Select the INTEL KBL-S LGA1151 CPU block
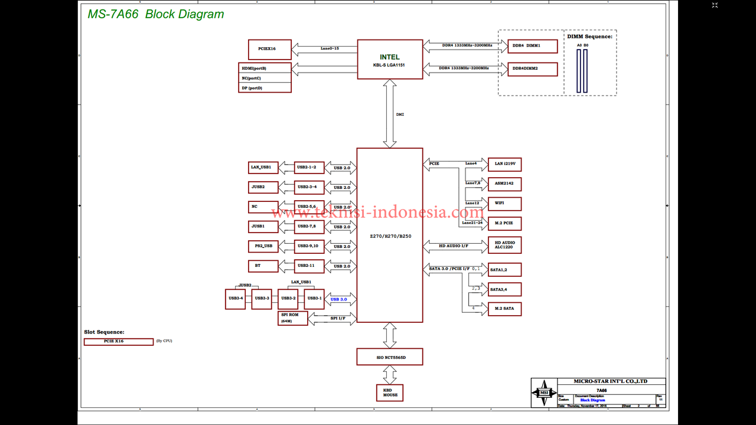 tap(390, 59)
